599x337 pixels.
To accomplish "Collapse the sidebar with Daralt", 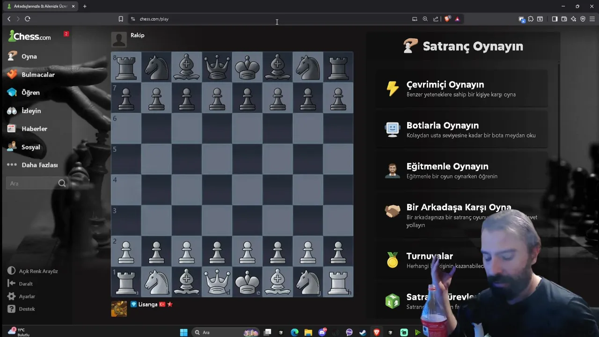I will 20,284.
